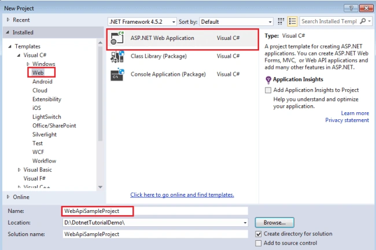Select the WCF template category
This screenshot has height=250, width=376.
pyautogui.click(x=38, y=152)
